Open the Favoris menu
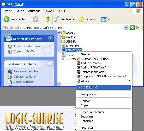This screenshot has width=144, height=131. [x=49, y=11]
